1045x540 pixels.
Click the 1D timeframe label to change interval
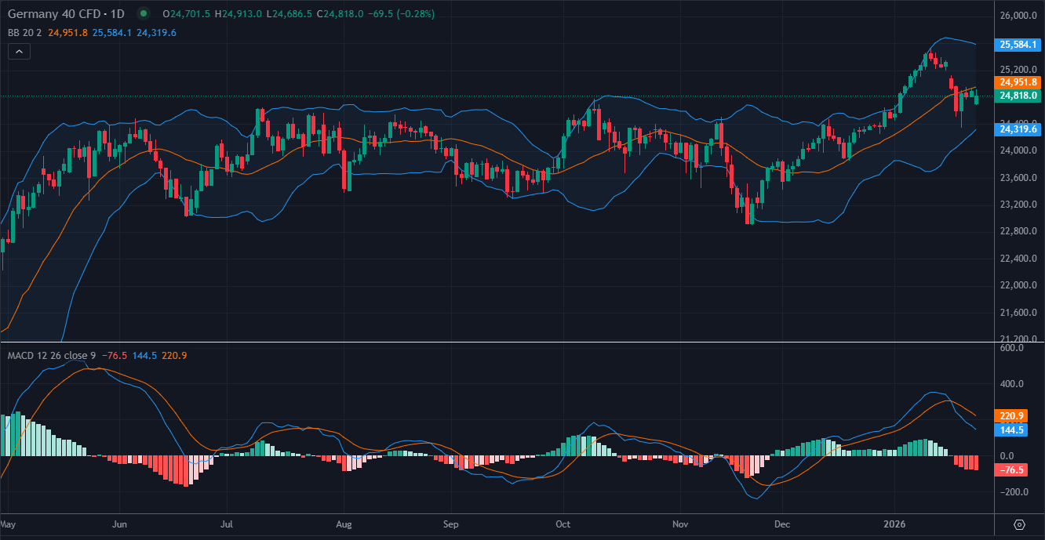(116, 13)
